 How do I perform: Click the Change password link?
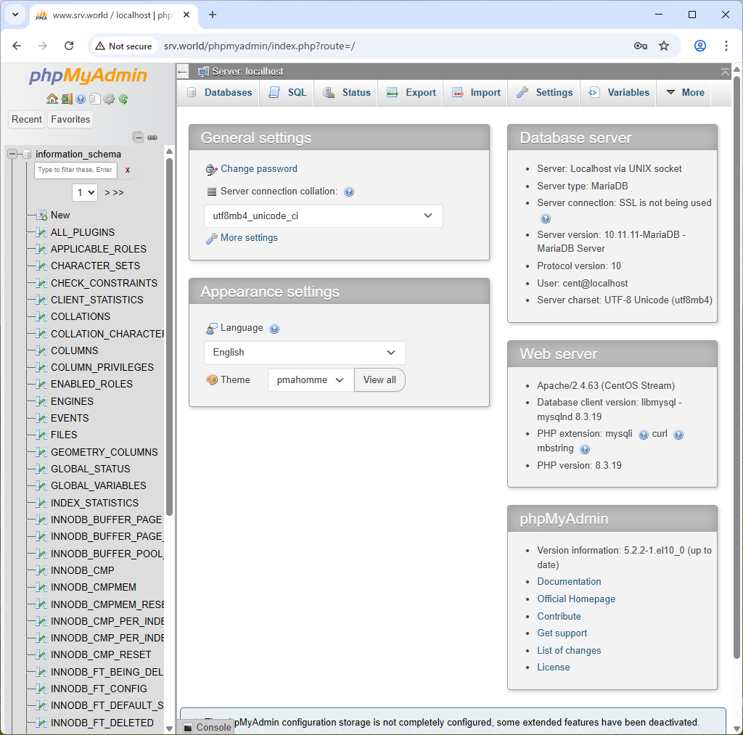[x=258, y=169]
